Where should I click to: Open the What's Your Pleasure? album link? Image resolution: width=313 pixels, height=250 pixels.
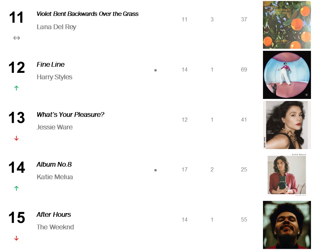point(70,114)
